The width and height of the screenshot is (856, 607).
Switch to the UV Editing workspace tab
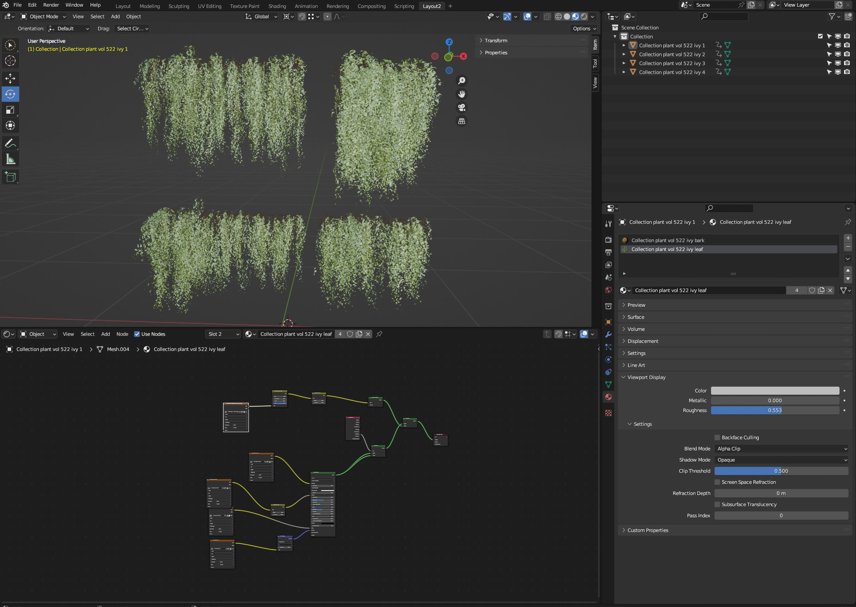point(209,6)
